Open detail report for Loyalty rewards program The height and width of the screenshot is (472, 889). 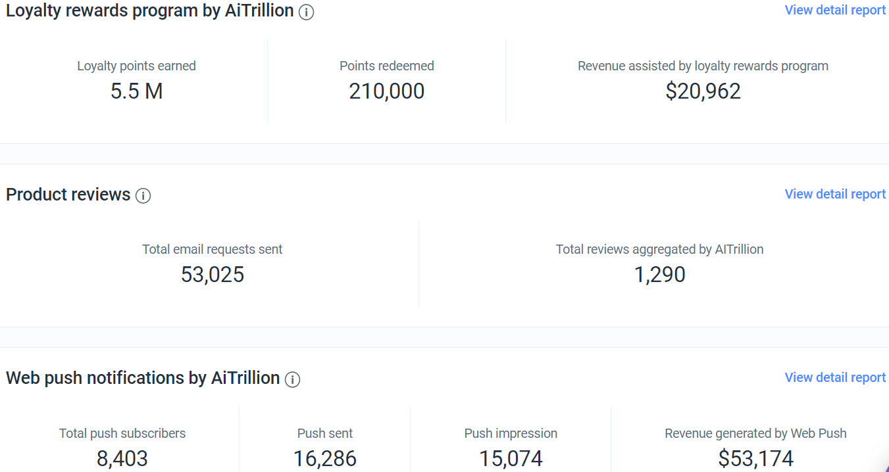(835, 10)
